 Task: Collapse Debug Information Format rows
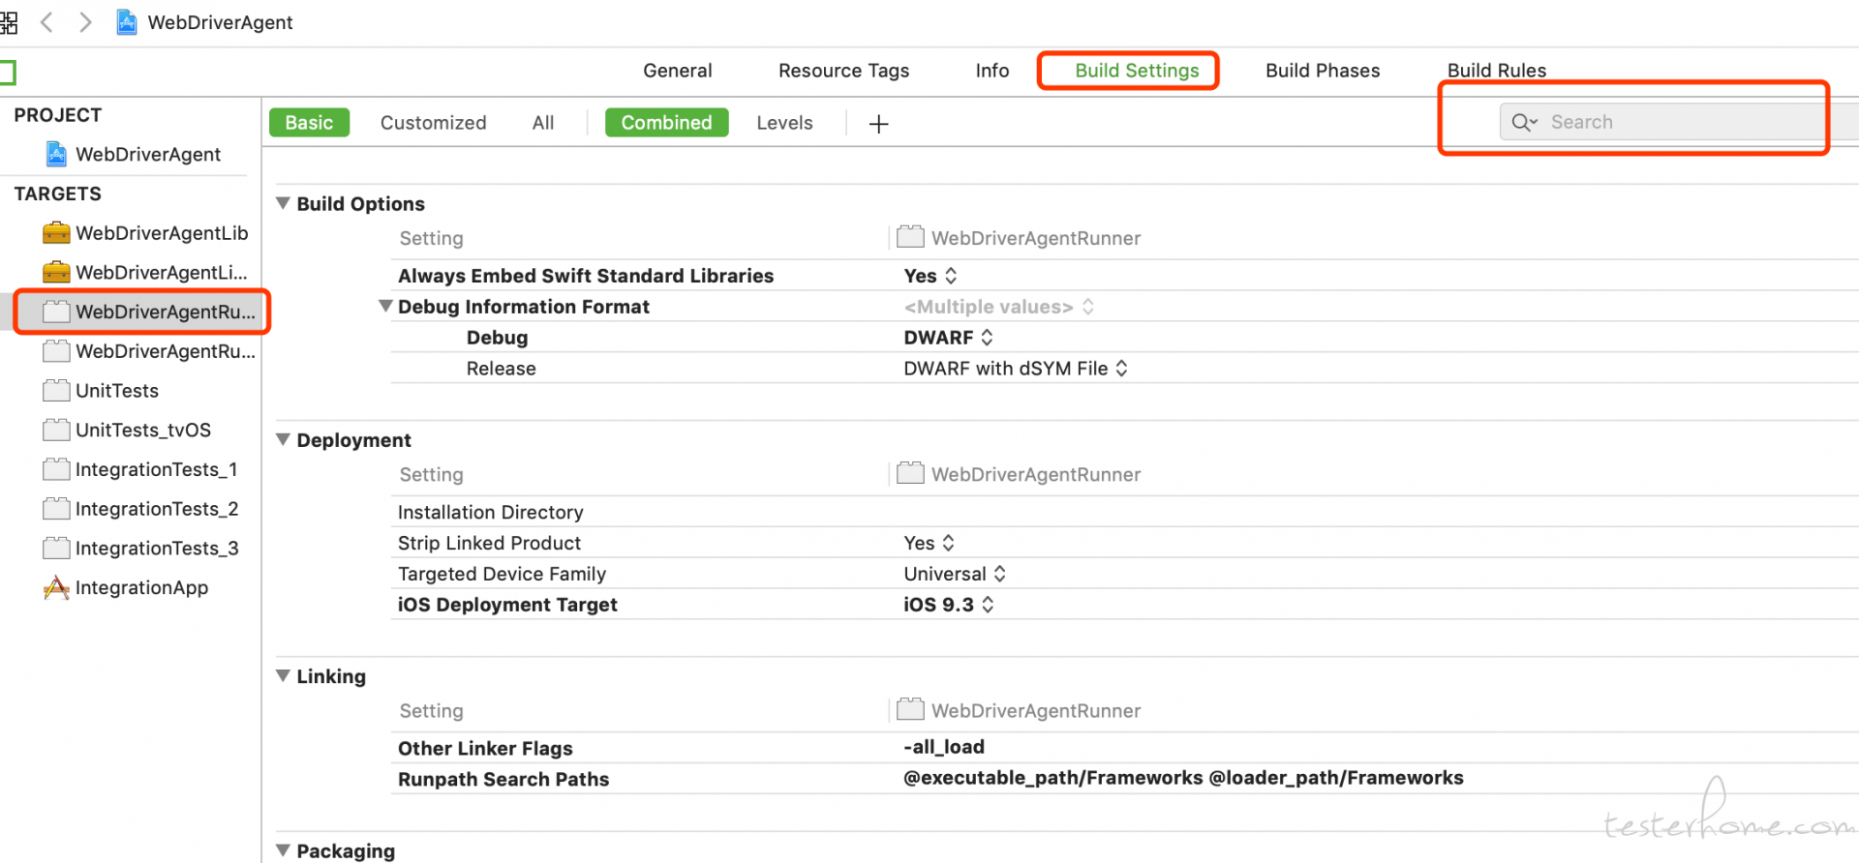click(385, 306)
